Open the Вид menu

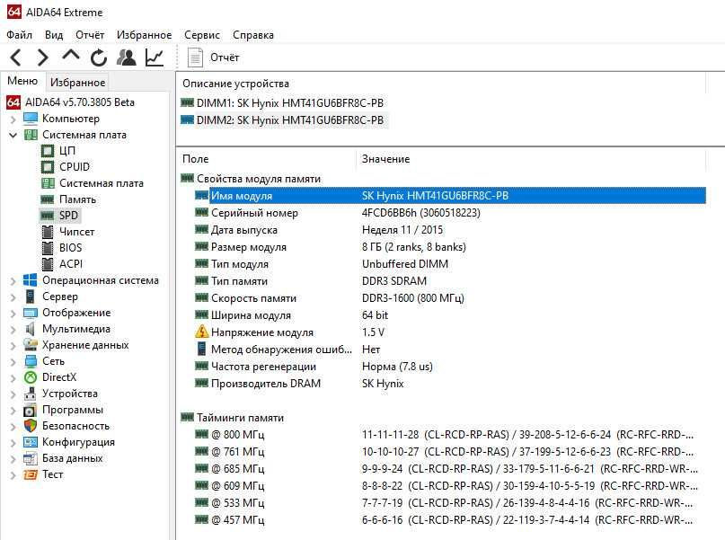click(x=54, y=35)
